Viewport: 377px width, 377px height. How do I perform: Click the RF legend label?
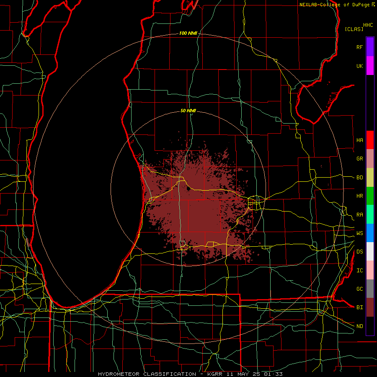pyautogui.click(x=359, y=47)
